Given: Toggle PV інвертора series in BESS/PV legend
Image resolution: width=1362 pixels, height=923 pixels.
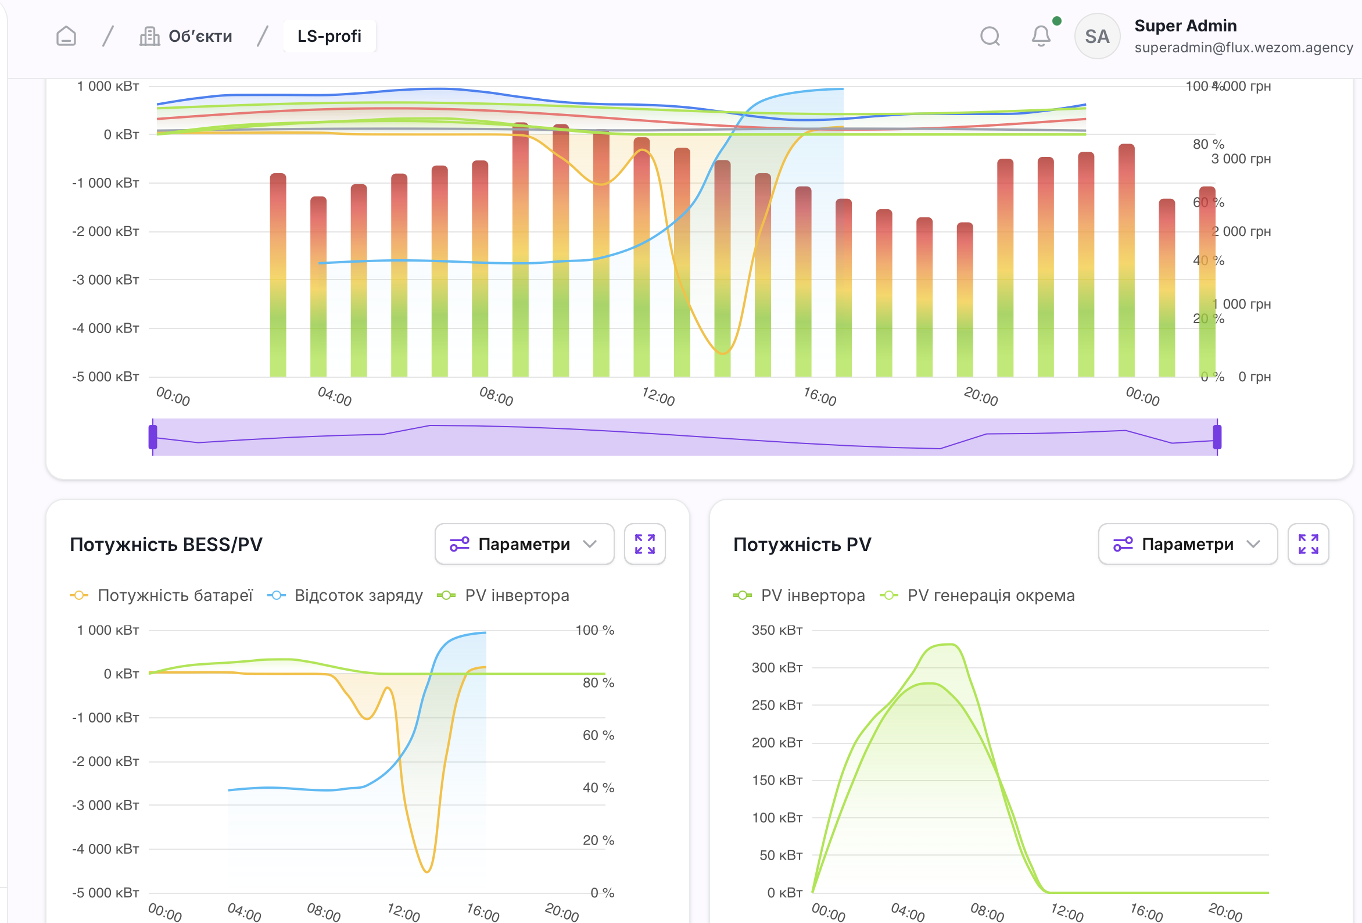Looking at the screenshot, I should [503, 595].
